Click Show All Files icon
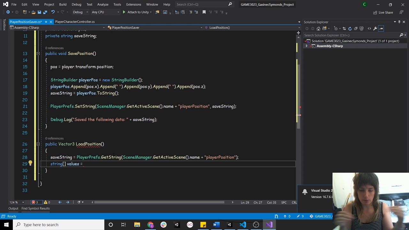The height and width of the screenshot is (230, 409). pyautogui.click(x=362, y=28)
